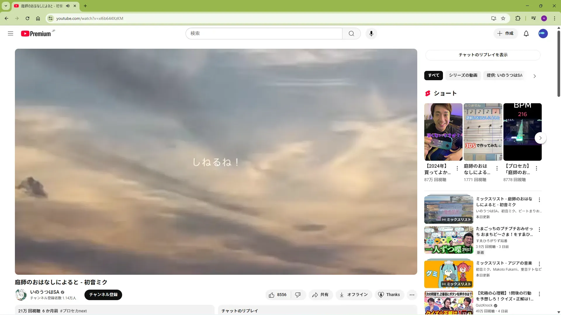Show more Shorts with the right arrow
The width and height of the screenshot is (561, 315).
540,138
